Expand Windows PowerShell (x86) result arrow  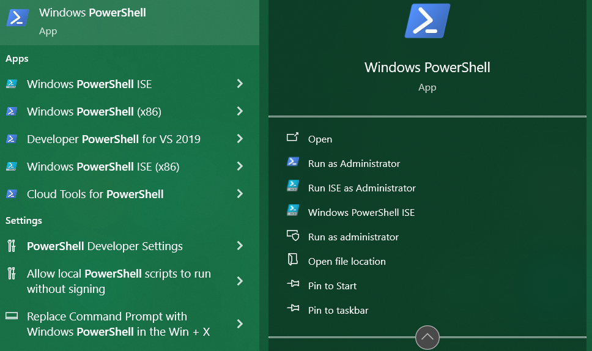click(240, 111)
